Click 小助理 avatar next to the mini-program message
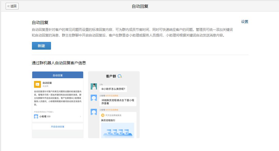Image resolution: width=279 pixels, height=151 pixels. [x=94, y=111]
